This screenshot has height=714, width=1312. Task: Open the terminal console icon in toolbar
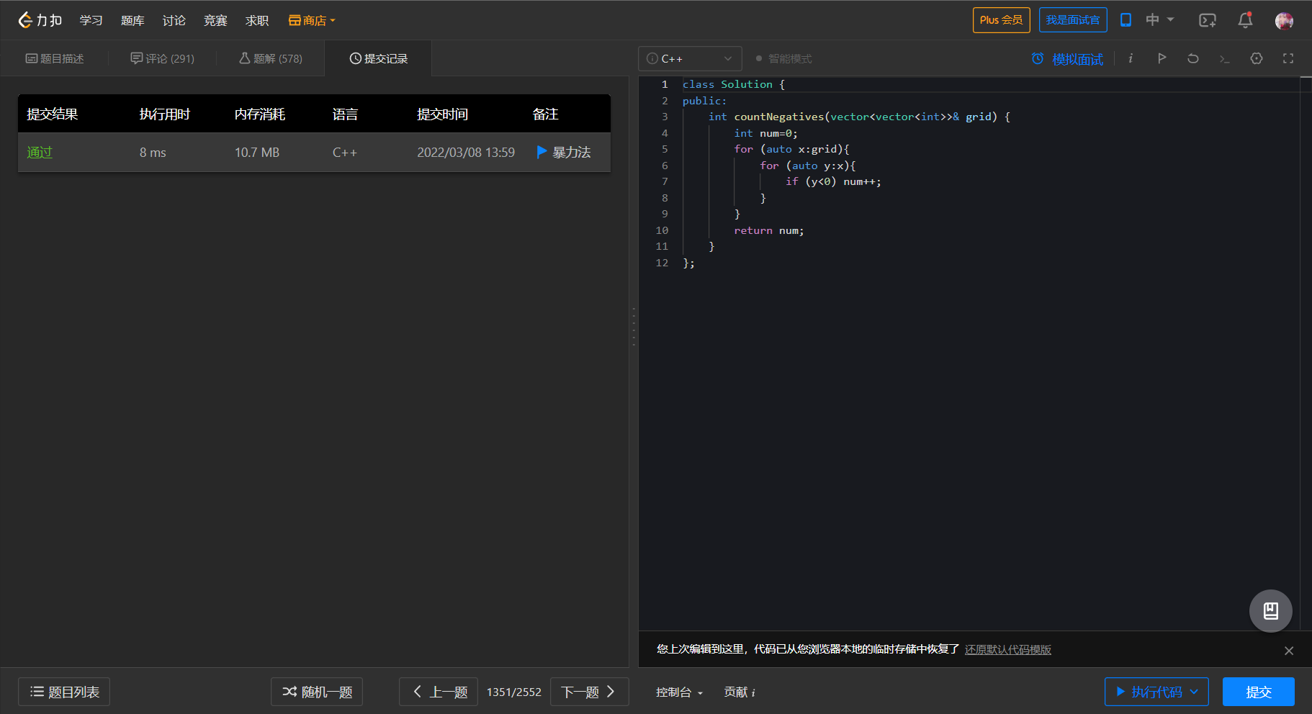[1224, 58]
